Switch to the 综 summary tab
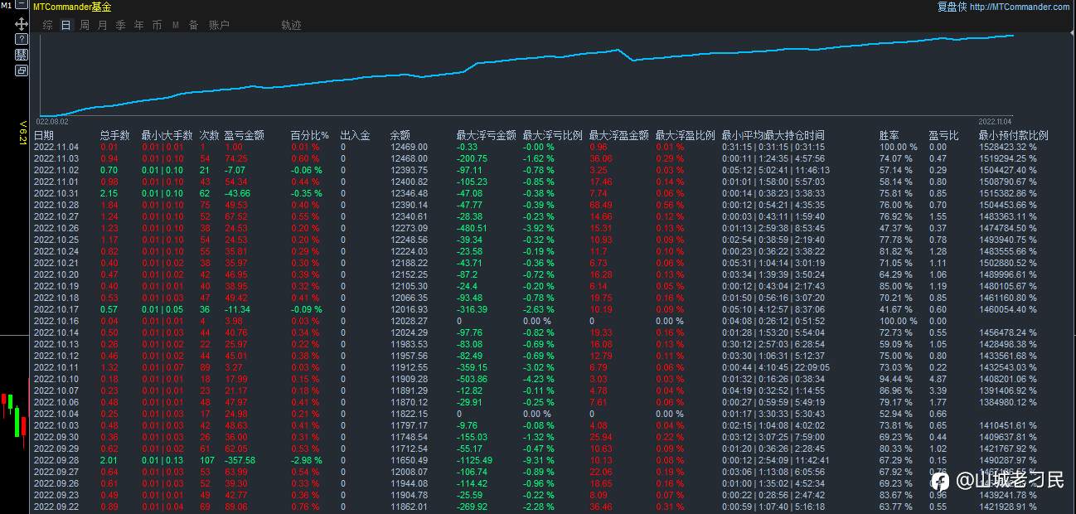This screenshot has height=514, width=1076. [x=47, y=25]
